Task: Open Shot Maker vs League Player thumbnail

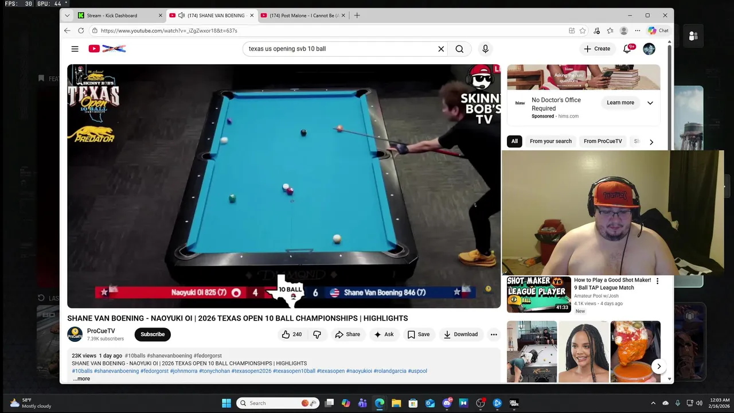Action: (538, 294)
